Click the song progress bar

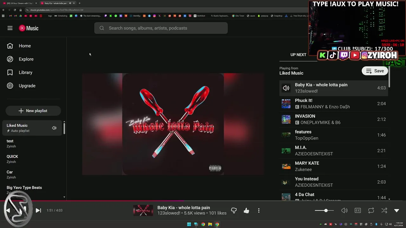[203, 201]
